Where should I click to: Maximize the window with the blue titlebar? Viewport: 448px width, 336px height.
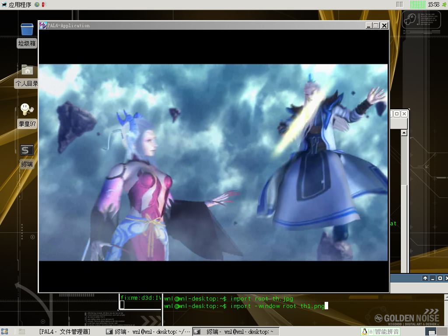[440, 278]
